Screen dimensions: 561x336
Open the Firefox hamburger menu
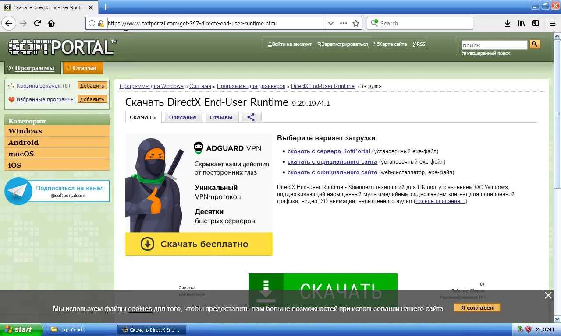[552, 23]
